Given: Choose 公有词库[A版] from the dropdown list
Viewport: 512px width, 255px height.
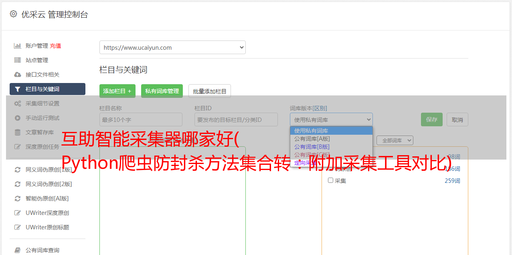Looking at the screenshot, I should coord(331,139).
